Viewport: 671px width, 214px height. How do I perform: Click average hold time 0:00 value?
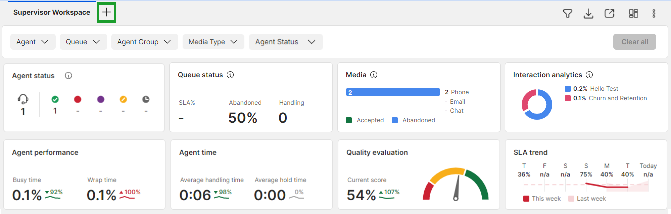[270, 195]
